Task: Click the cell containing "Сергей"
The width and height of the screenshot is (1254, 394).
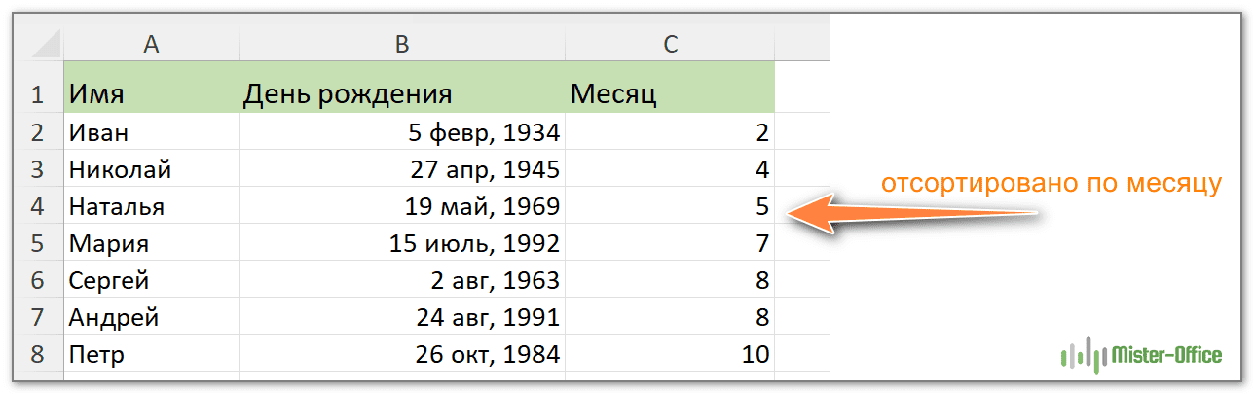Action: point(151,281)
